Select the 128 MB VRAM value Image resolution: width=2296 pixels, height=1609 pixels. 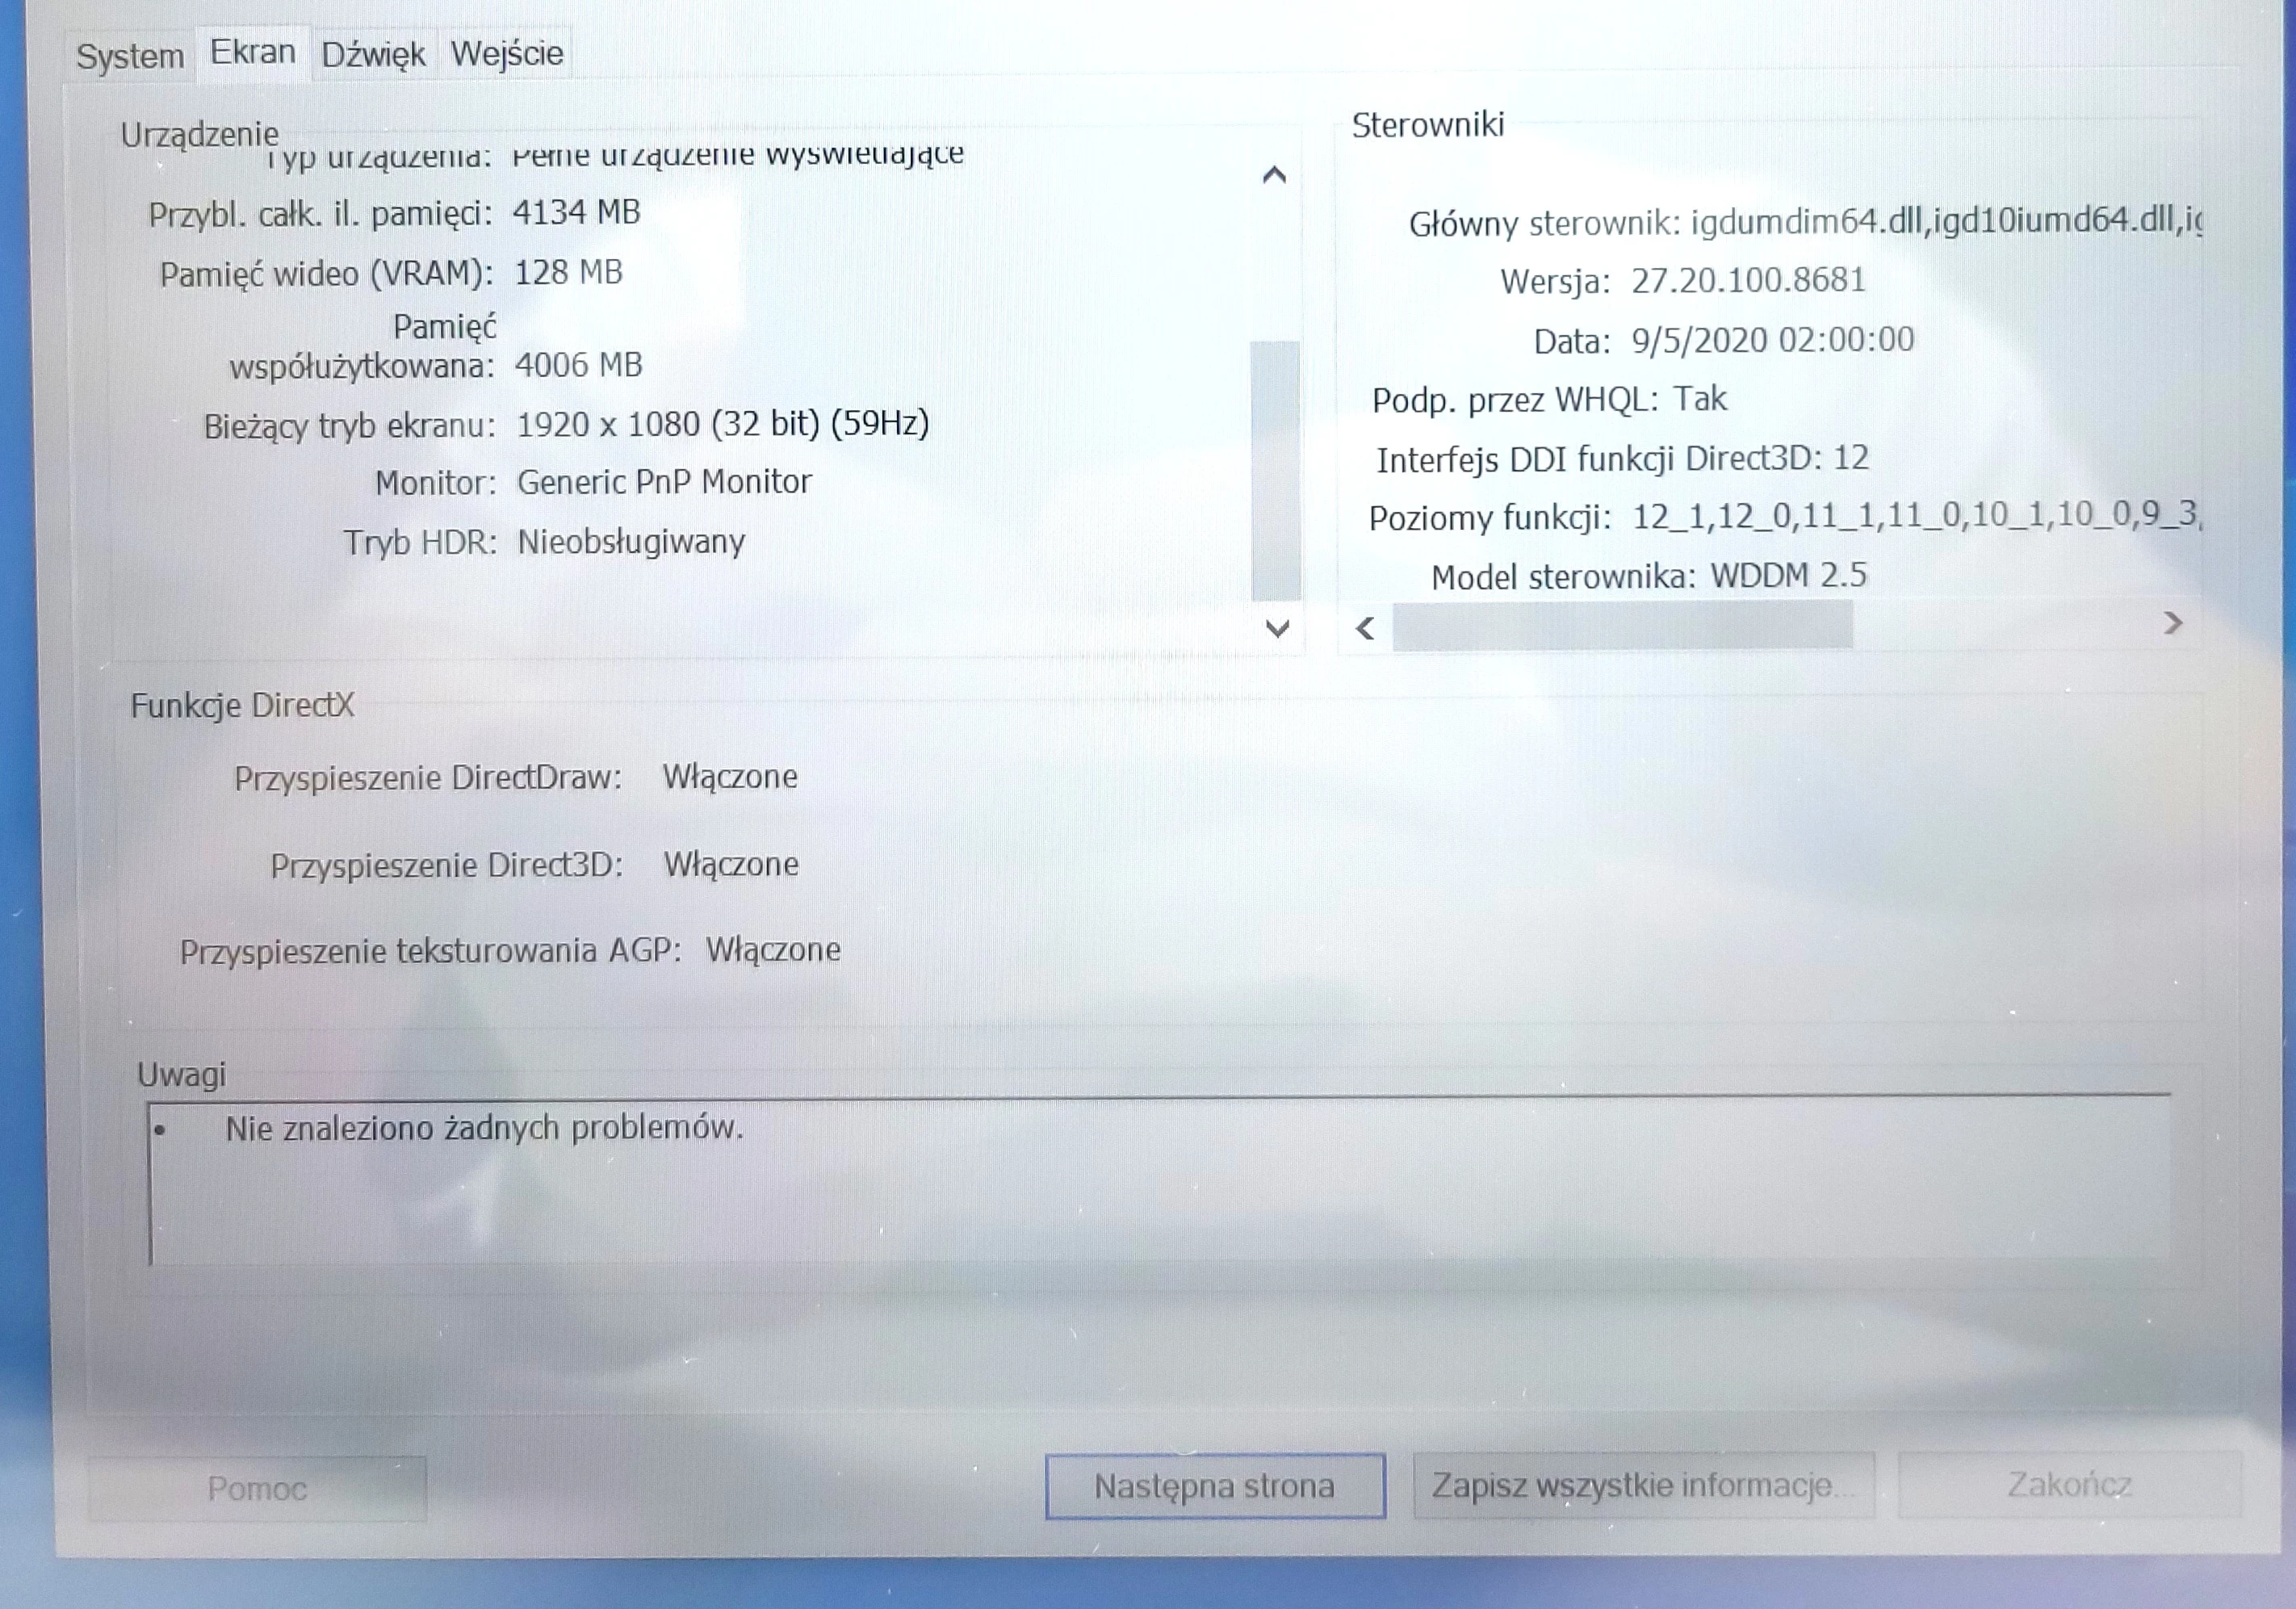[568, 272]
